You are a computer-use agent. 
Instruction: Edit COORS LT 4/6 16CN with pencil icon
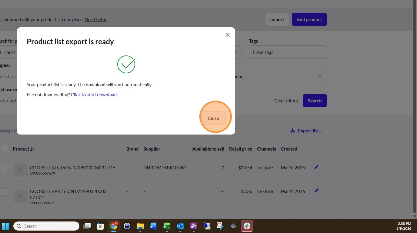(x=316, y=167)
